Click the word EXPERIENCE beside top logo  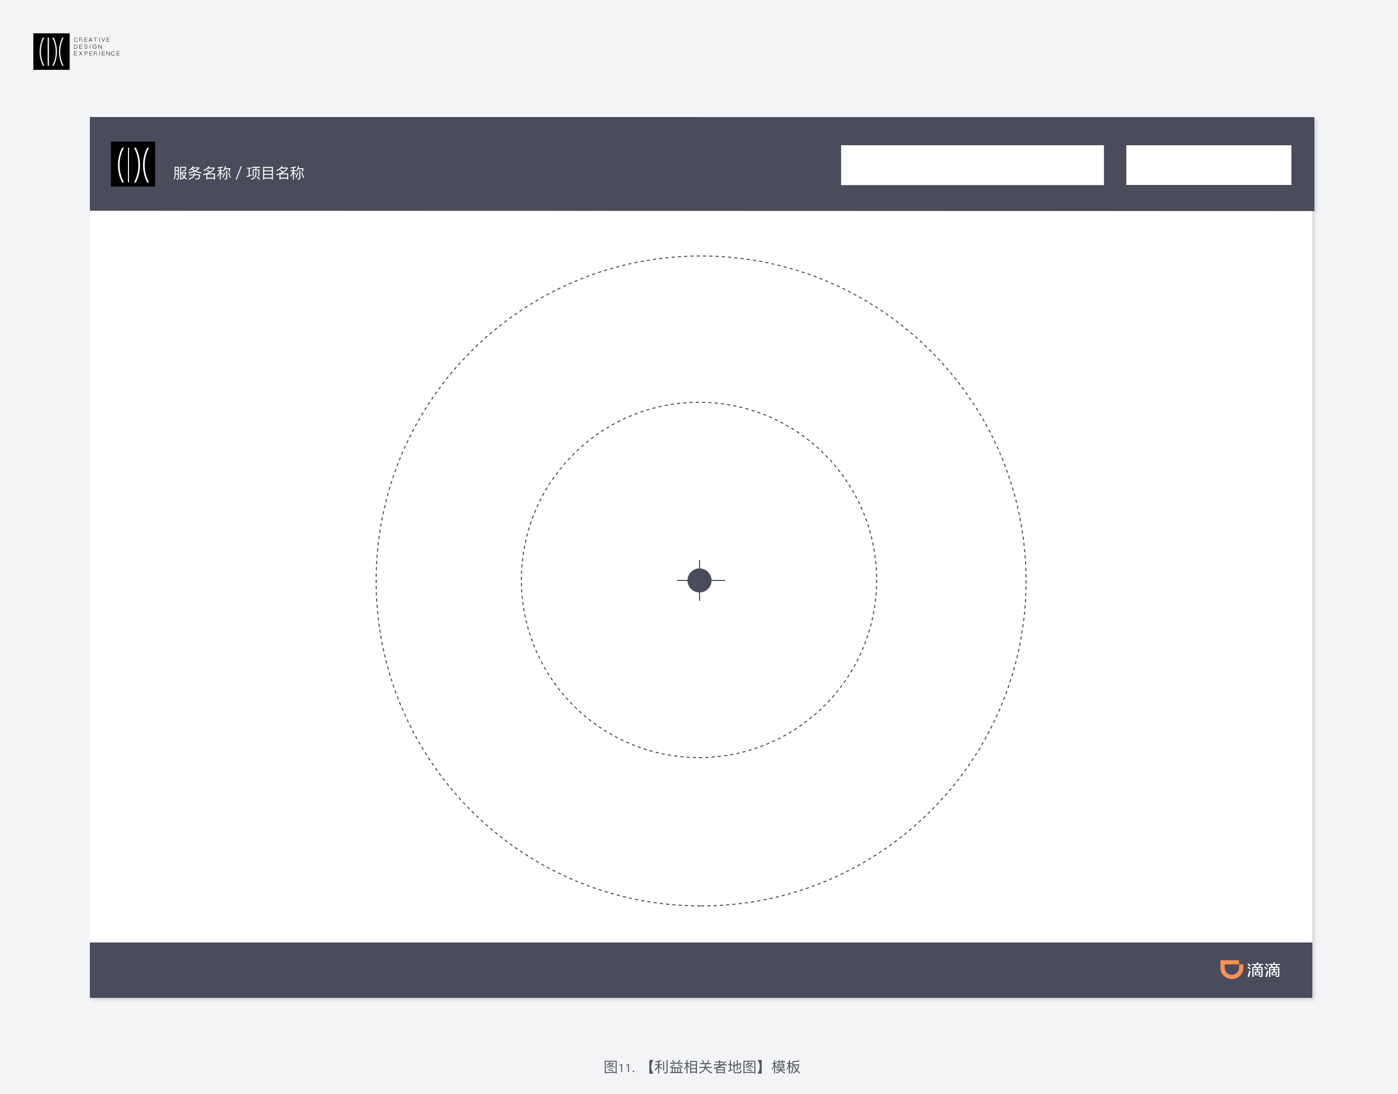97,54
